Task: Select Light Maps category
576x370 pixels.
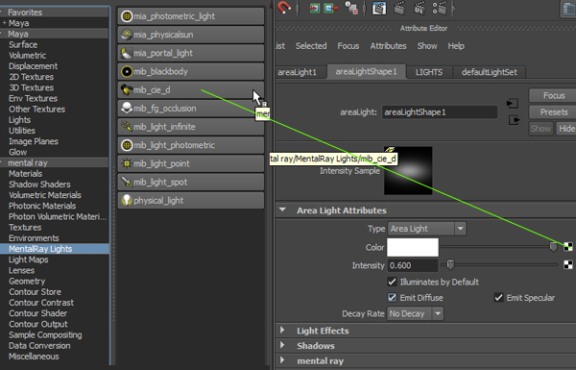Action: [29, 259]
